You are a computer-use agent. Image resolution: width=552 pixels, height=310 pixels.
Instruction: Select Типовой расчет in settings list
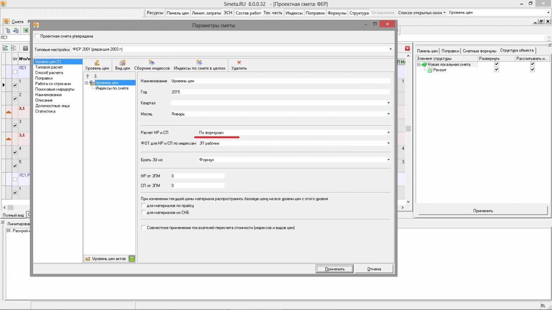(x=49, y=67)
